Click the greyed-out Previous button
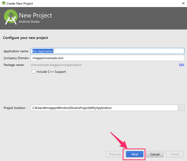 [115, 154]
